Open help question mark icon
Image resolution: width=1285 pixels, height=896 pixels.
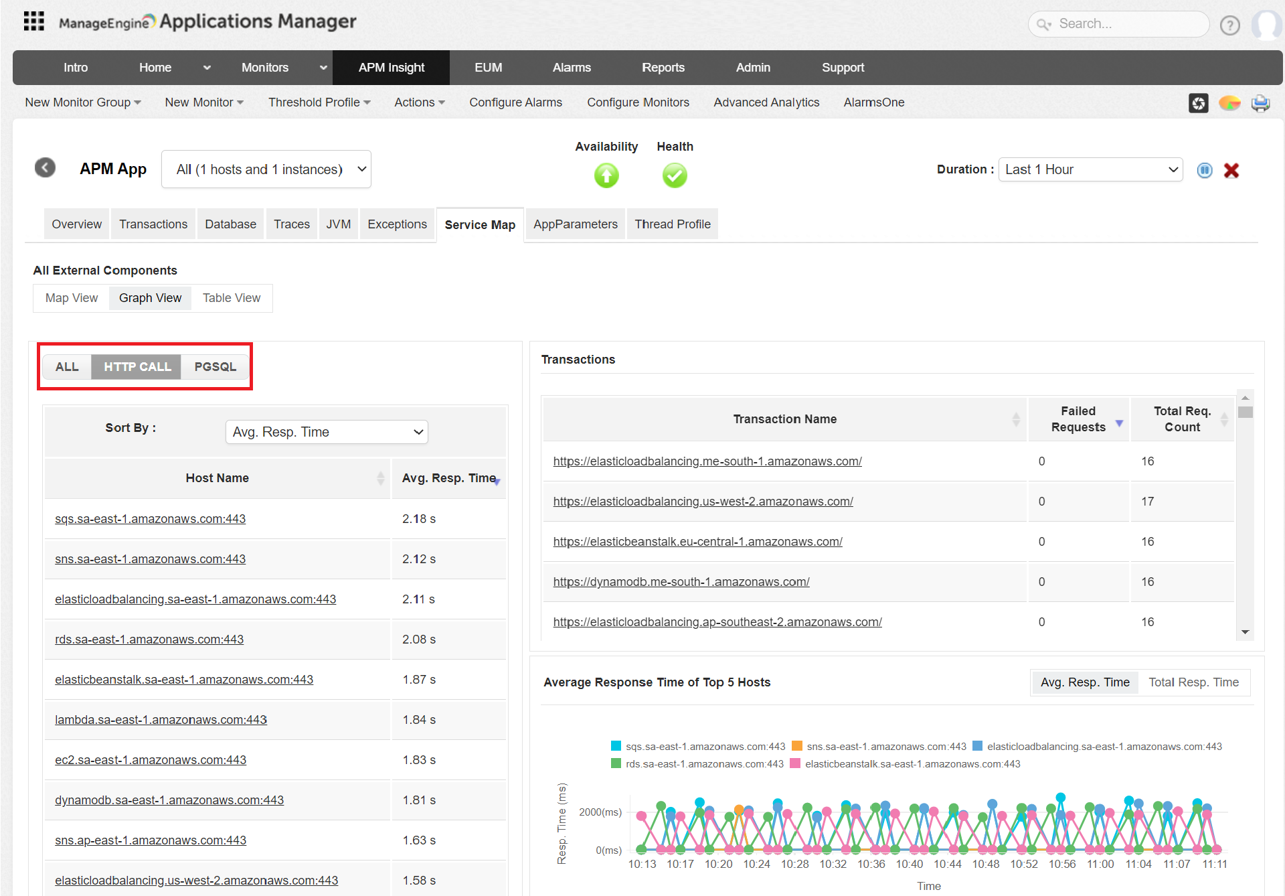pos(1229,25)
